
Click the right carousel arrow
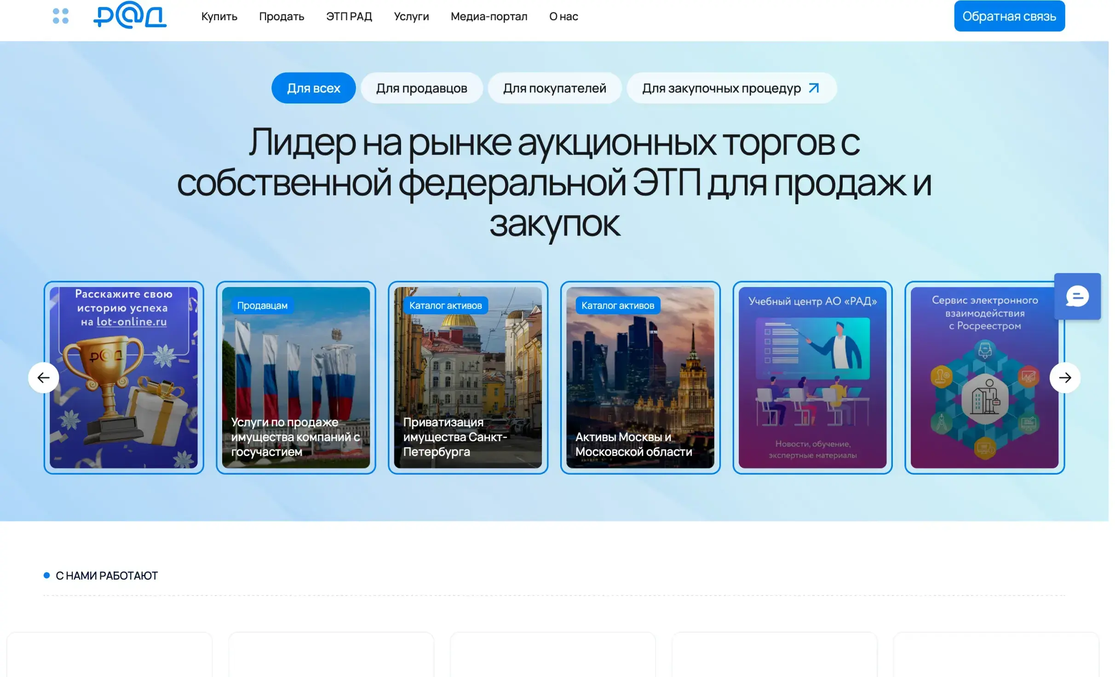(x=1065, y=377)
